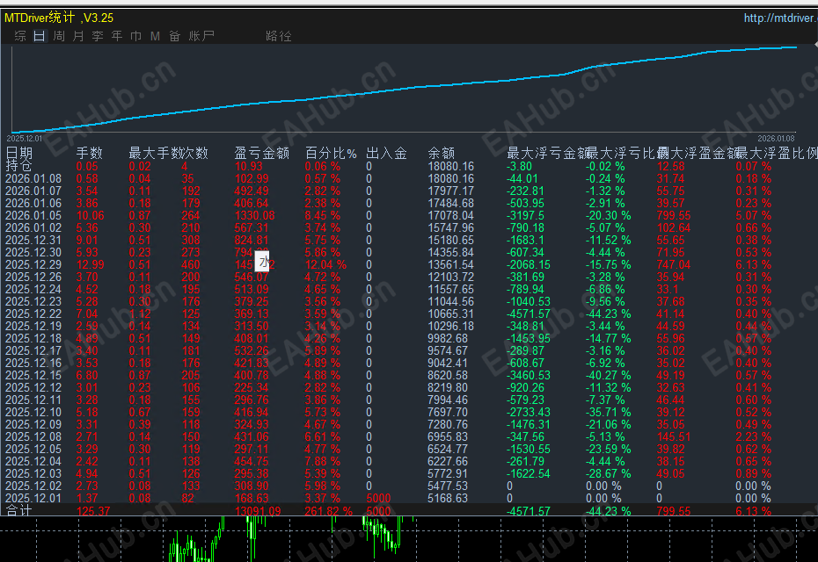Click floating profit 145.51
Viewport: 818px width, 562px height.
[674, 436]
